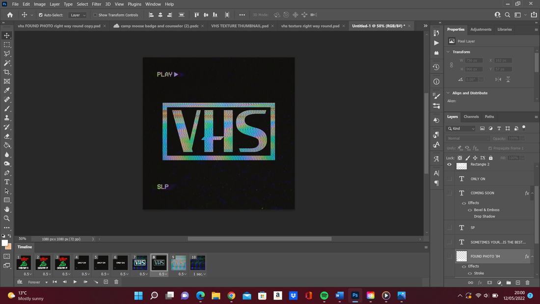This screenshot has height=304, width=540.
Task: Select the Clone Stamp tool
Action: (x=7, y=118)
